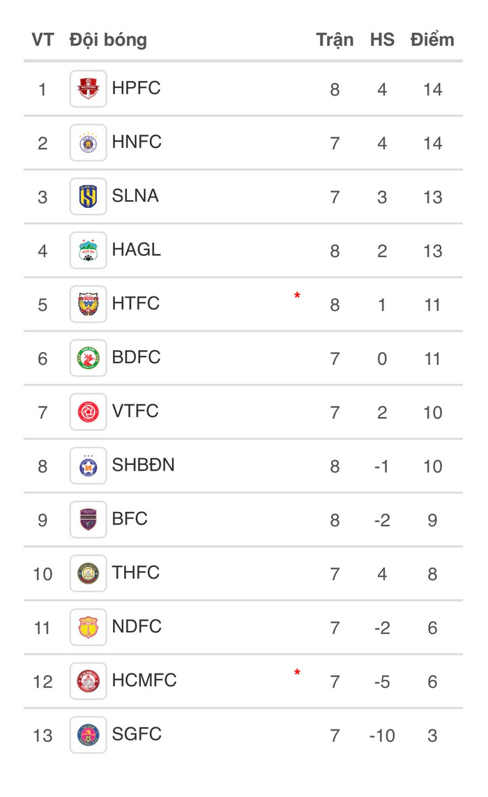This screenshot has height=797, width=488.
Task: Select the BDFC club logo
Action: tap(88, 358)
